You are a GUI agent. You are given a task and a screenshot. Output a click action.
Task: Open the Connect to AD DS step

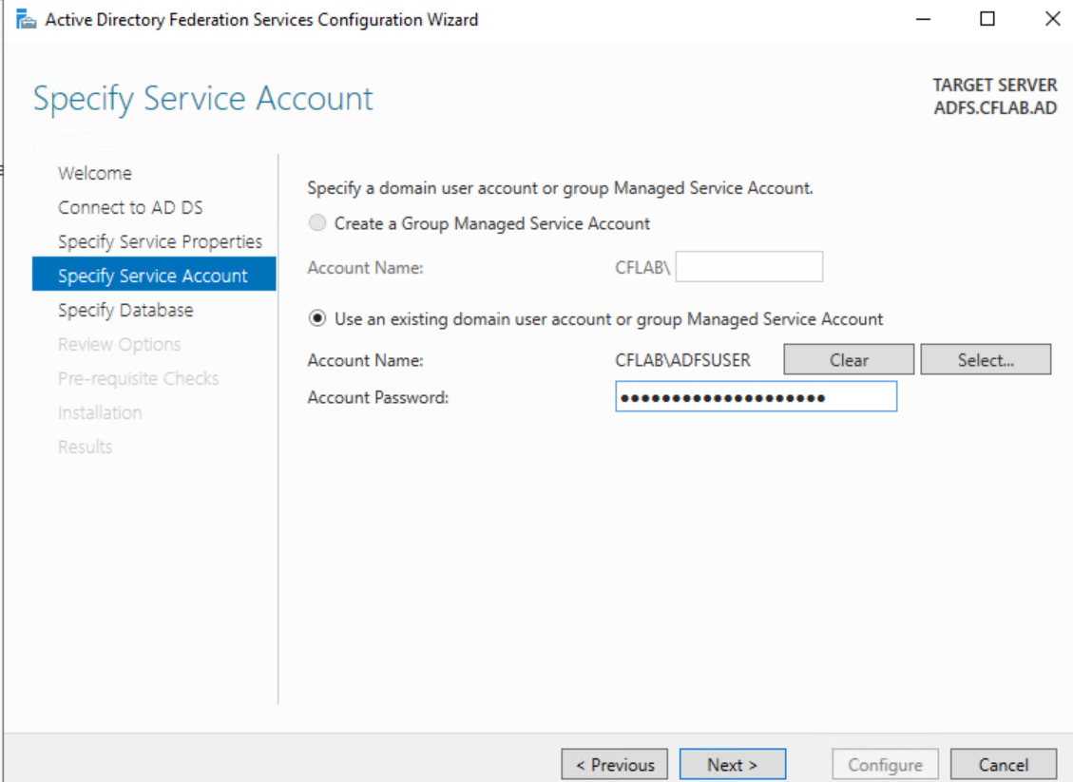click(x=130, y=207)
